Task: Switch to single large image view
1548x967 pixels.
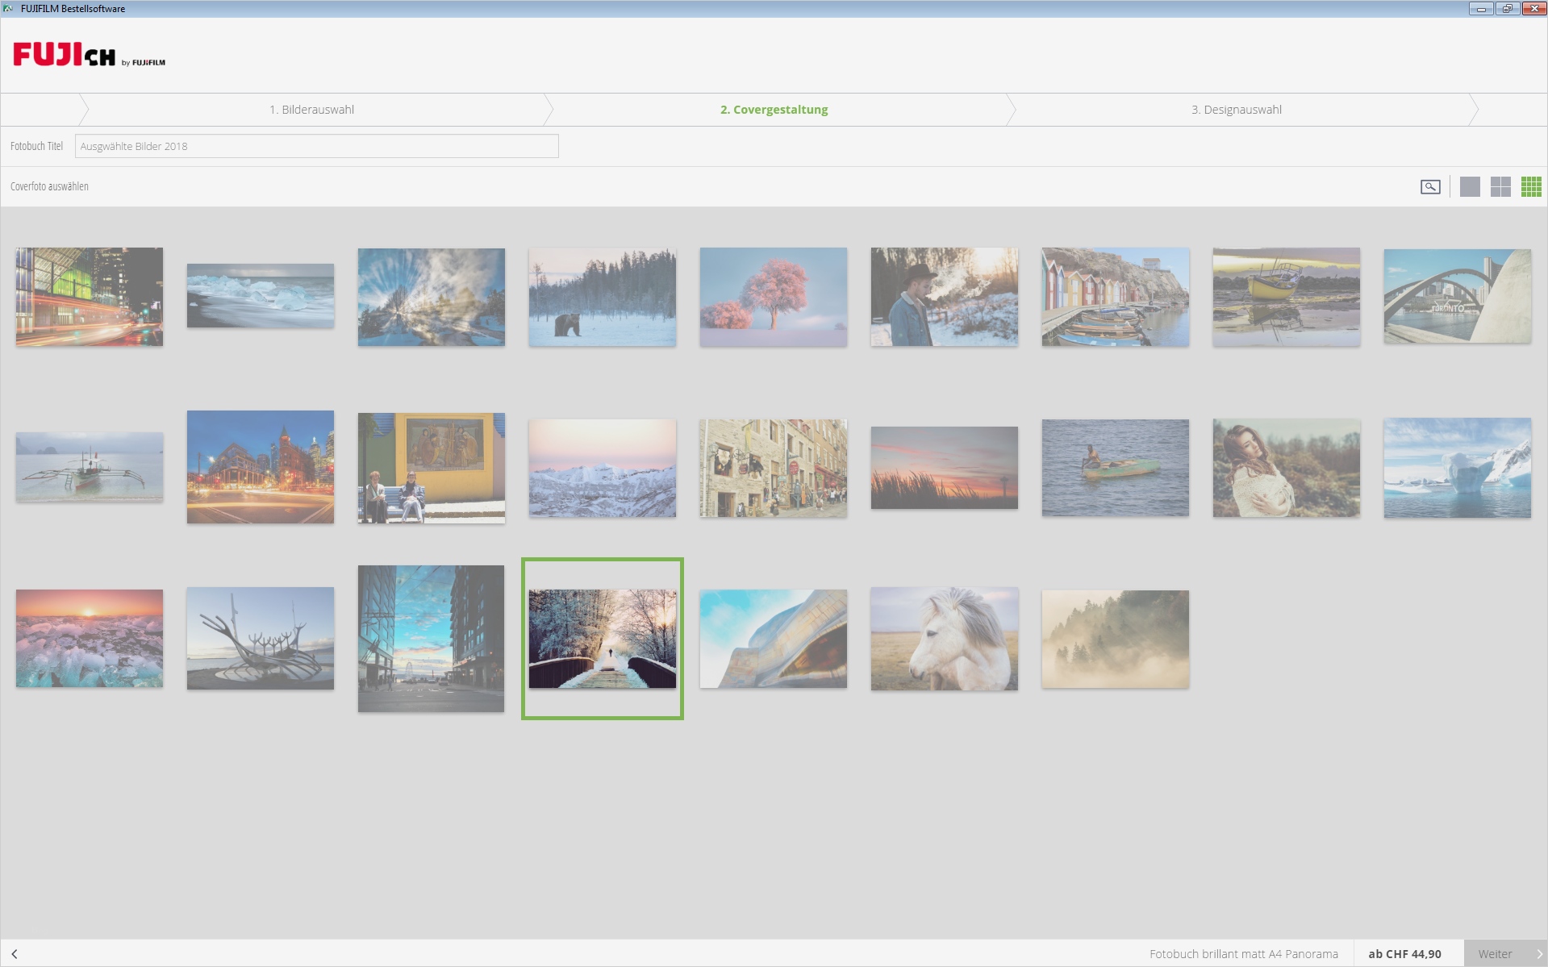Action: coord(1470,187)
